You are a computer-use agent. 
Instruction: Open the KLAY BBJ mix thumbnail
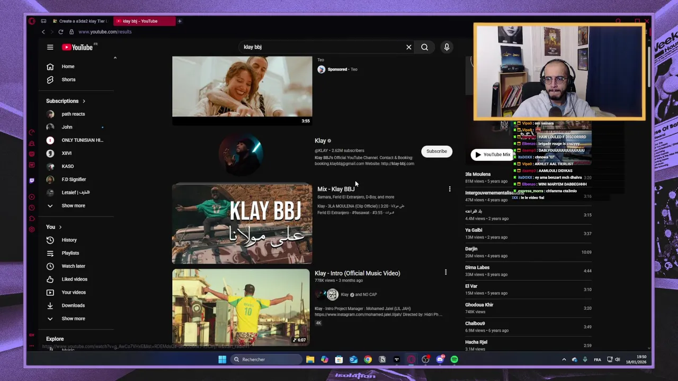(242, 223)
